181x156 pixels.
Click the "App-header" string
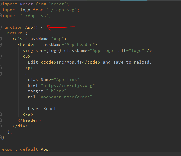(x=79, y=45)
